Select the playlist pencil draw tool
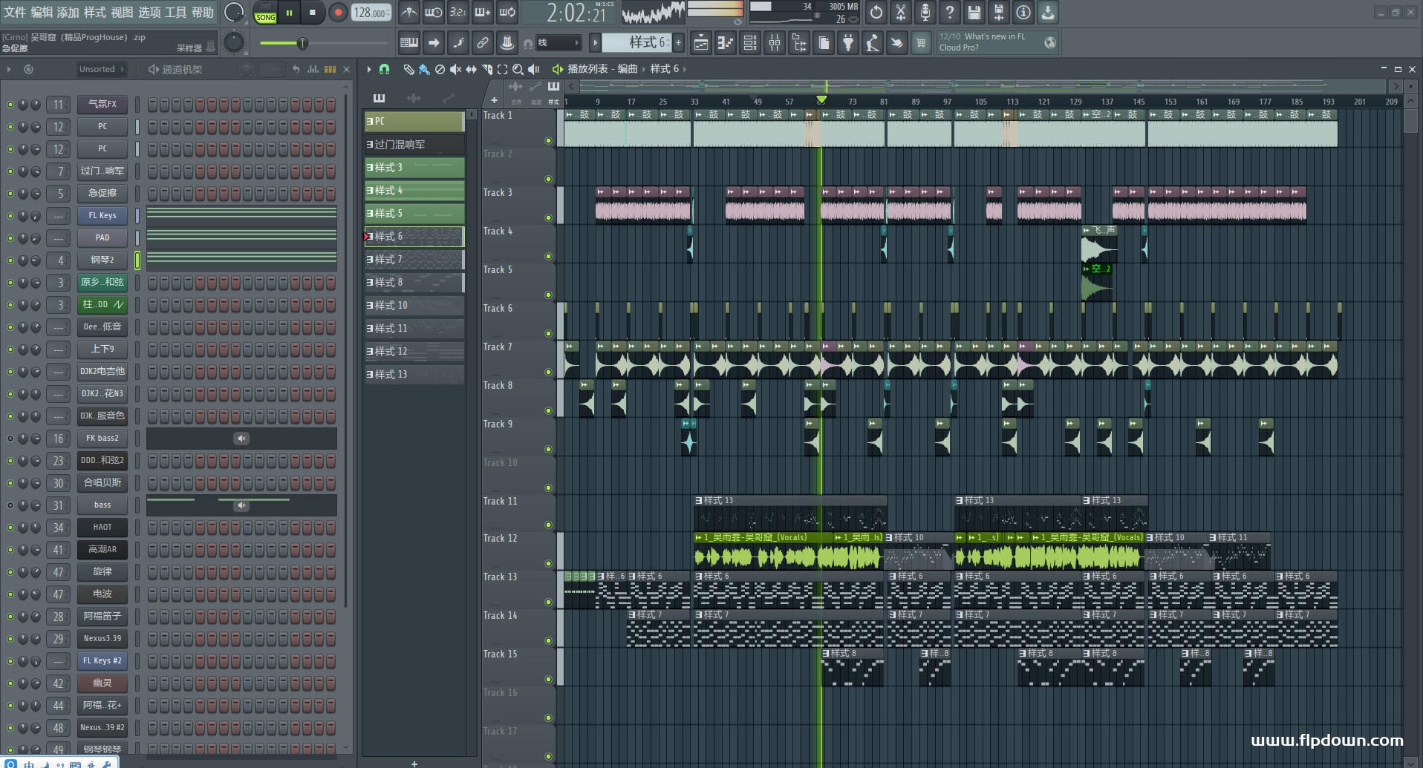 pos(408,69)
